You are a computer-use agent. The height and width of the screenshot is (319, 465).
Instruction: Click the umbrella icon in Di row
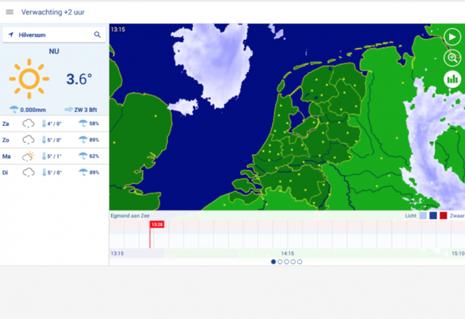[83, 172]
